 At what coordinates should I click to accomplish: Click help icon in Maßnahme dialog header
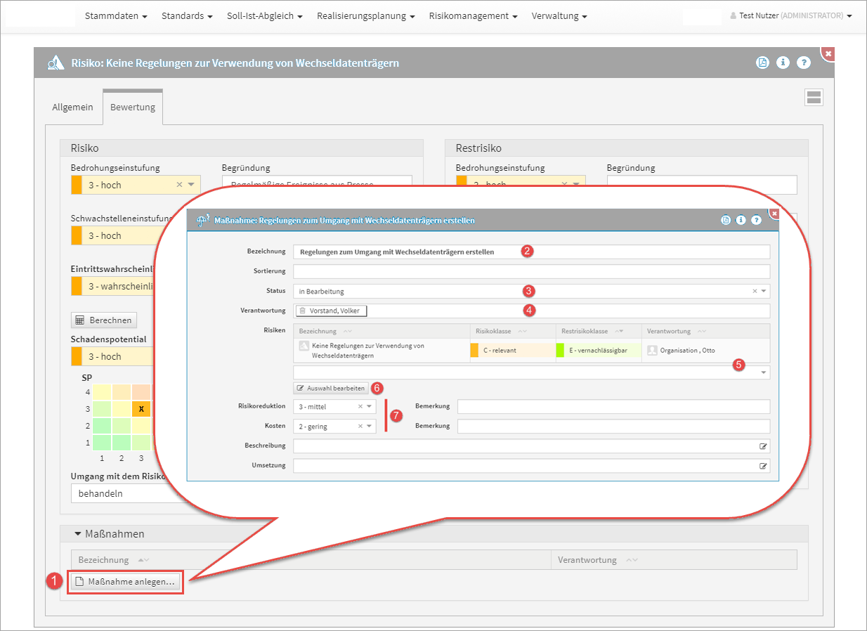coord(756,220)
